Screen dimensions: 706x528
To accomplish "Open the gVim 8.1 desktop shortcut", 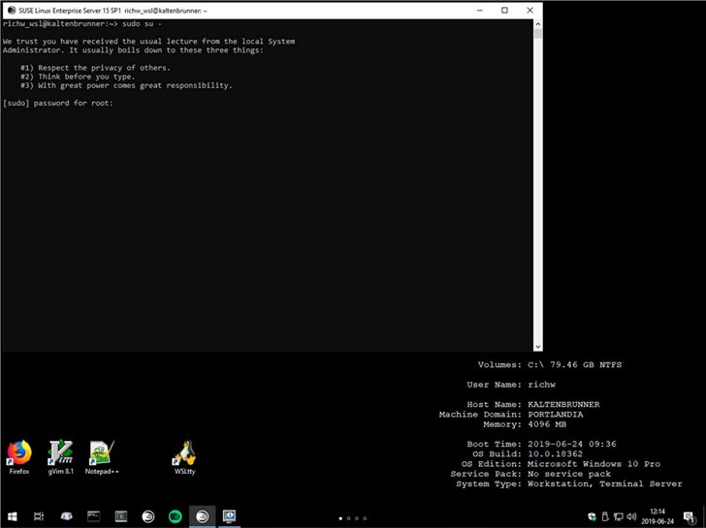I will pos(60,457).
